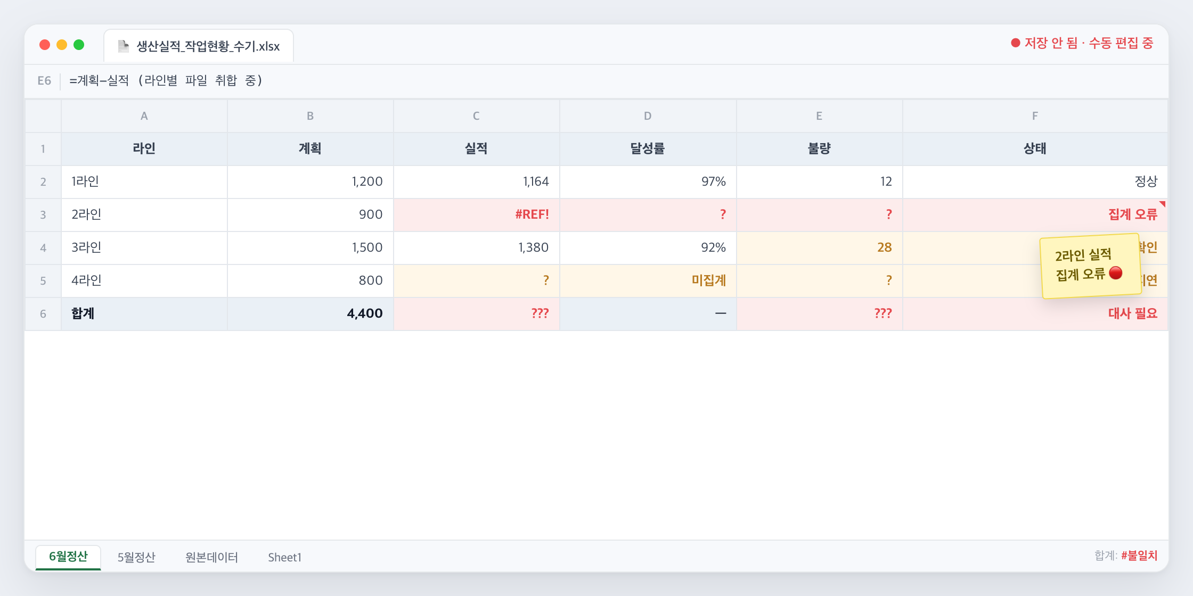Select row 5 header number
The height and width of the screenshot is (596, 1193).
pyautogui.click(x=43, y=281)
